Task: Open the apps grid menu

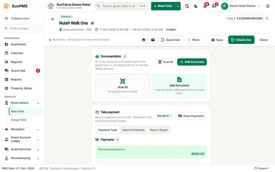Action: (x=268, y=6)
